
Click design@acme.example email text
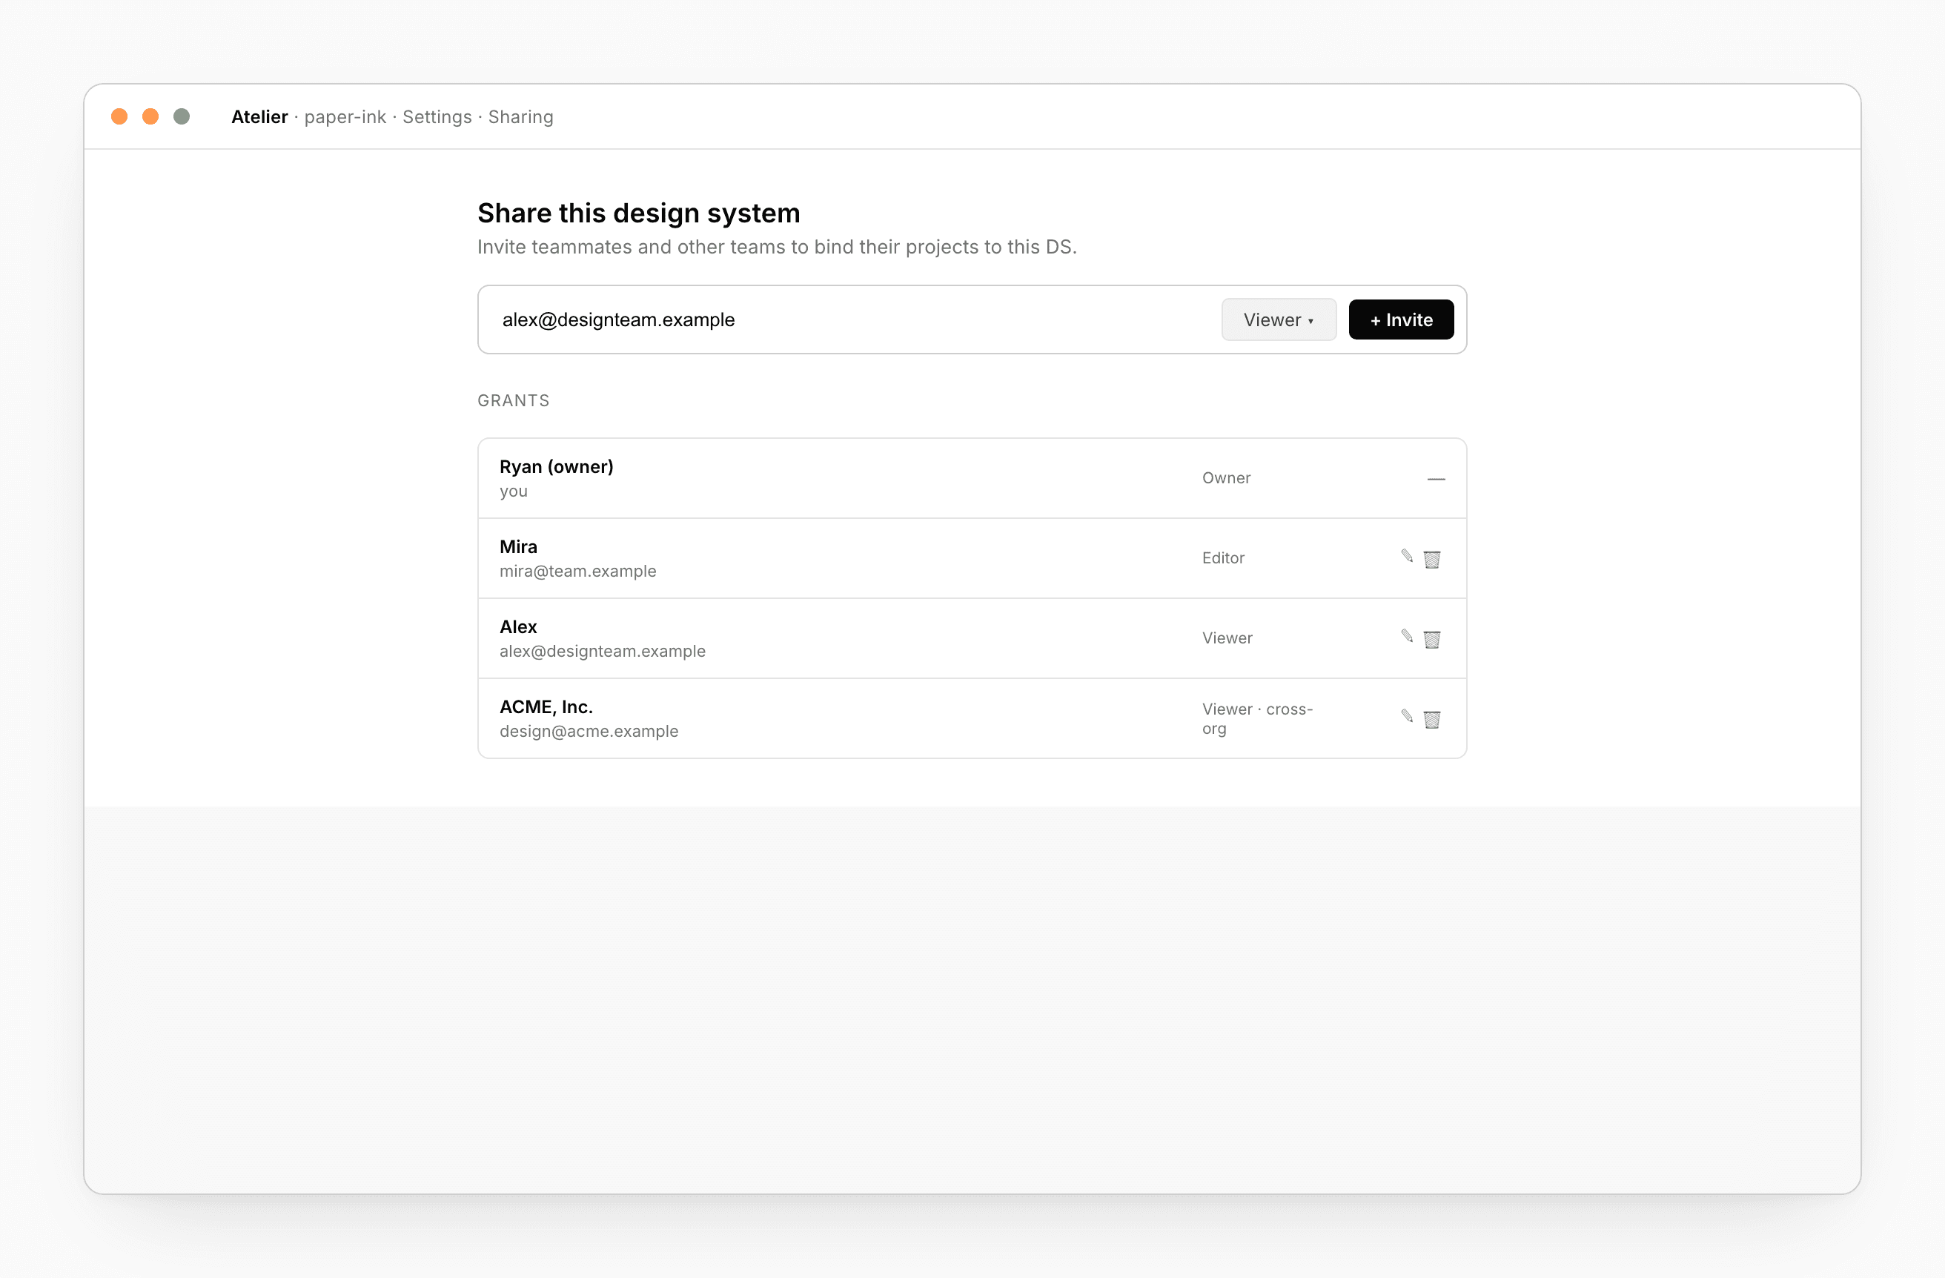[x=589, y=732]
